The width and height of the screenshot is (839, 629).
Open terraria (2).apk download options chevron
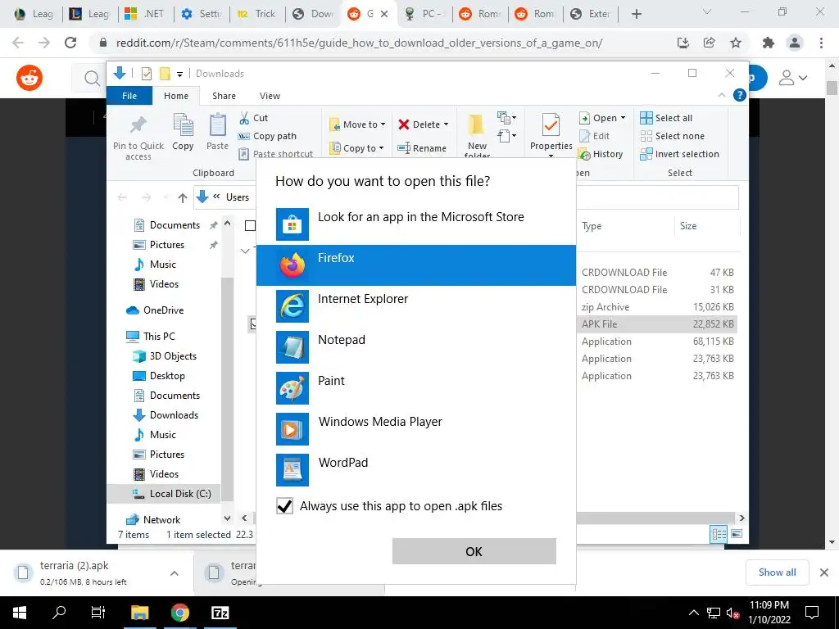[x=175, y=573]
